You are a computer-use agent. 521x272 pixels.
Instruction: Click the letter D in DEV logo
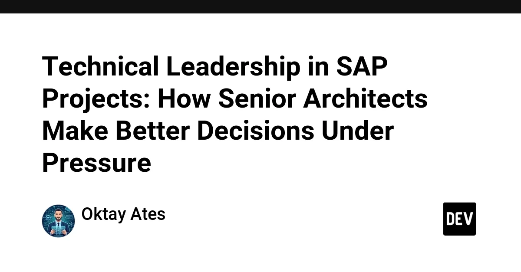(x=450, y=219)
